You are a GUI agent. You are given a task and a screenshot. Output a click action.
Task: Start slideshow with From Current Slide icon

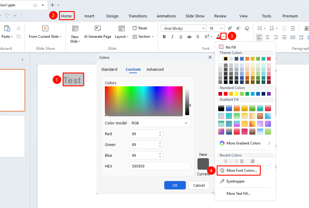pos(45,28)
